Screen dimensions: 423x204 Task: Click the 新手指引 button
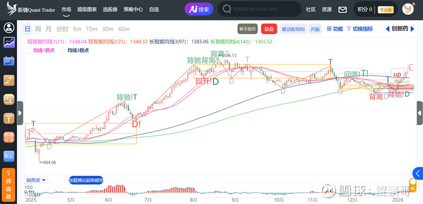247,29
